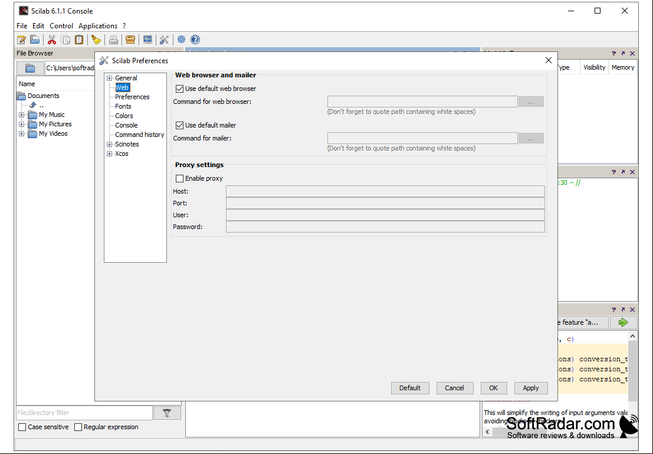The image size is (653, 454).
Task: Open the Control menu
Action: [x=61, y=26]
